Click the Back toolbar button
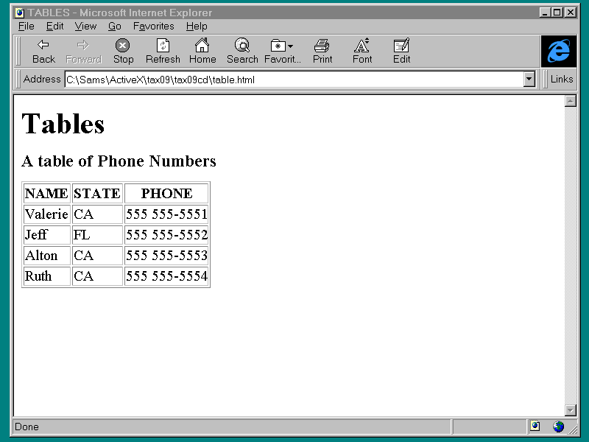The height and width of the screenshot is (442, 589). coord(43,51)
